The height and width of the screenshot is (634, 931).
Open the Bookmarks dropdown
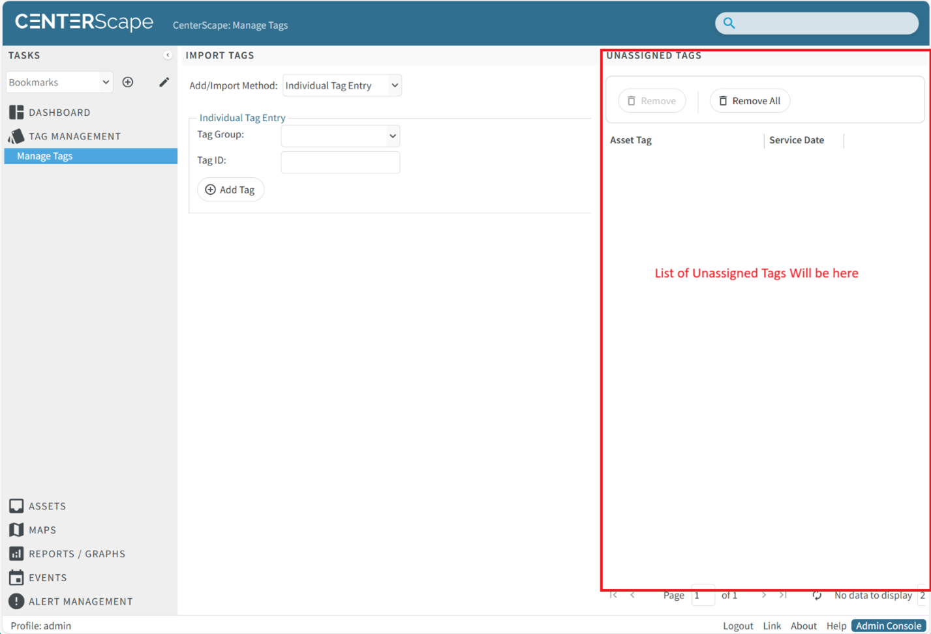59,82
